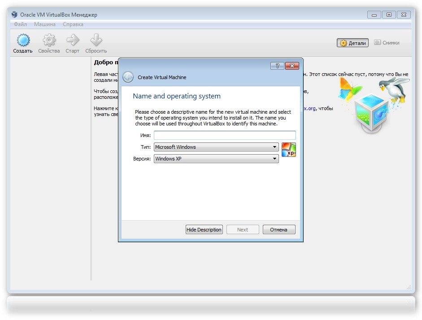Click the help question mark button
Image resolution: width=422 pixels, height=320 pixels.
277,66
